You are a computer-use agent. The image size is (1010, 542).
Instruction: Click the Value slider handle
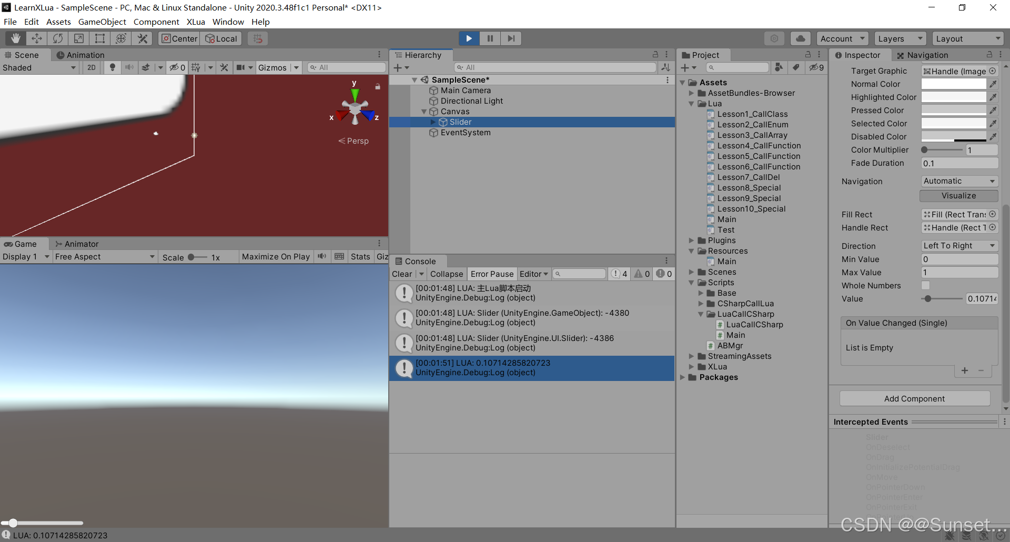point(928,299)
